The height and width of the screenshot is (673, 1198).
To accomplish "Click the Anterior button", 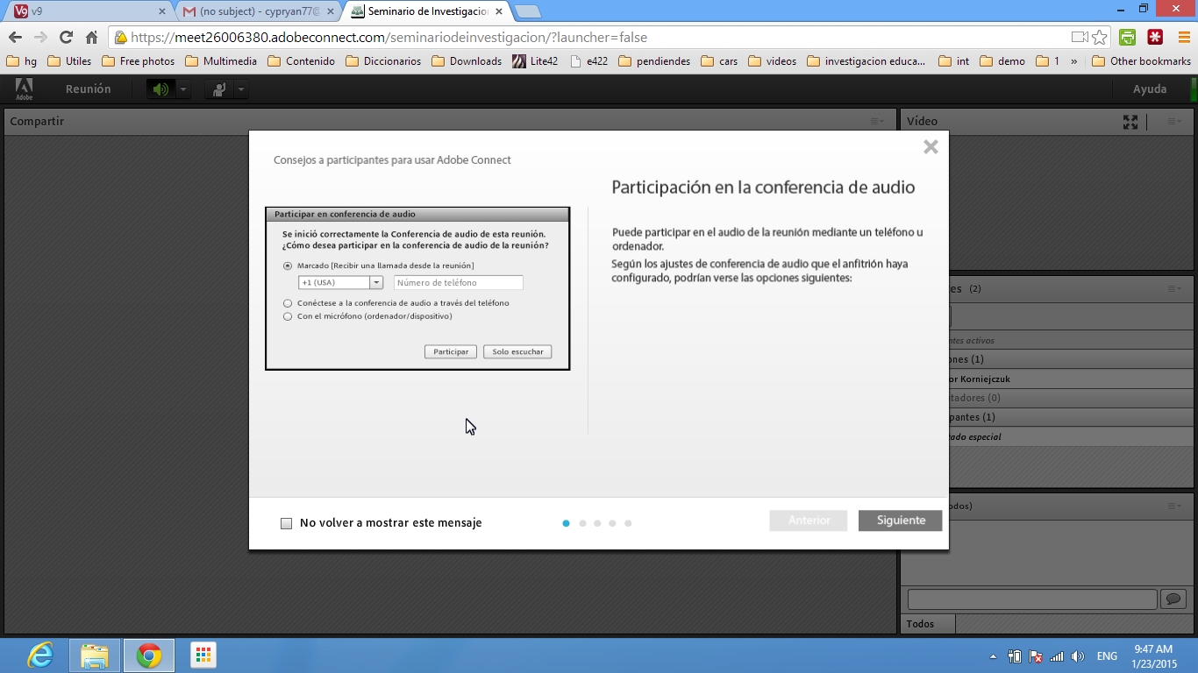I will [809, 521].
